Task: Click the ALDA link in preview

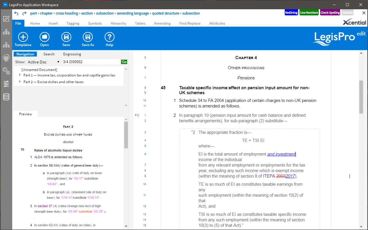Action: (38, 157)
